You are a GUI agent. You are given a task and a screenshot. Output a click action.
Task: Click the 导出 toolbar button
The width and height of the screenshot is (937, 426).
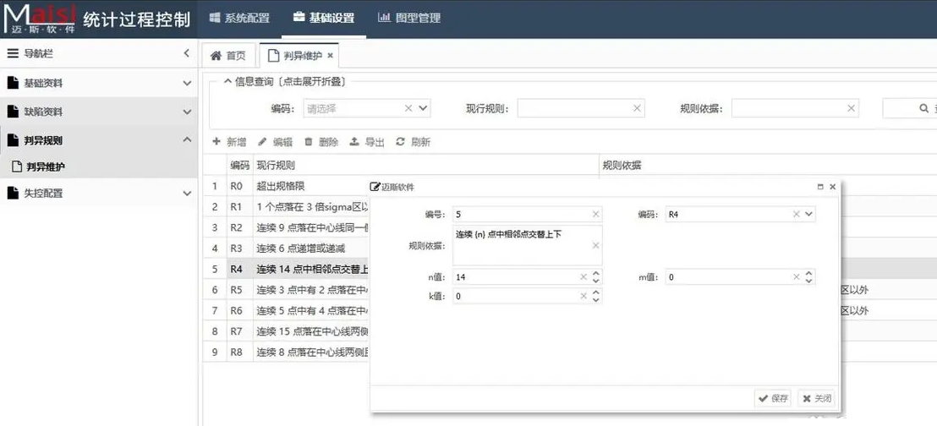[366, 142]
